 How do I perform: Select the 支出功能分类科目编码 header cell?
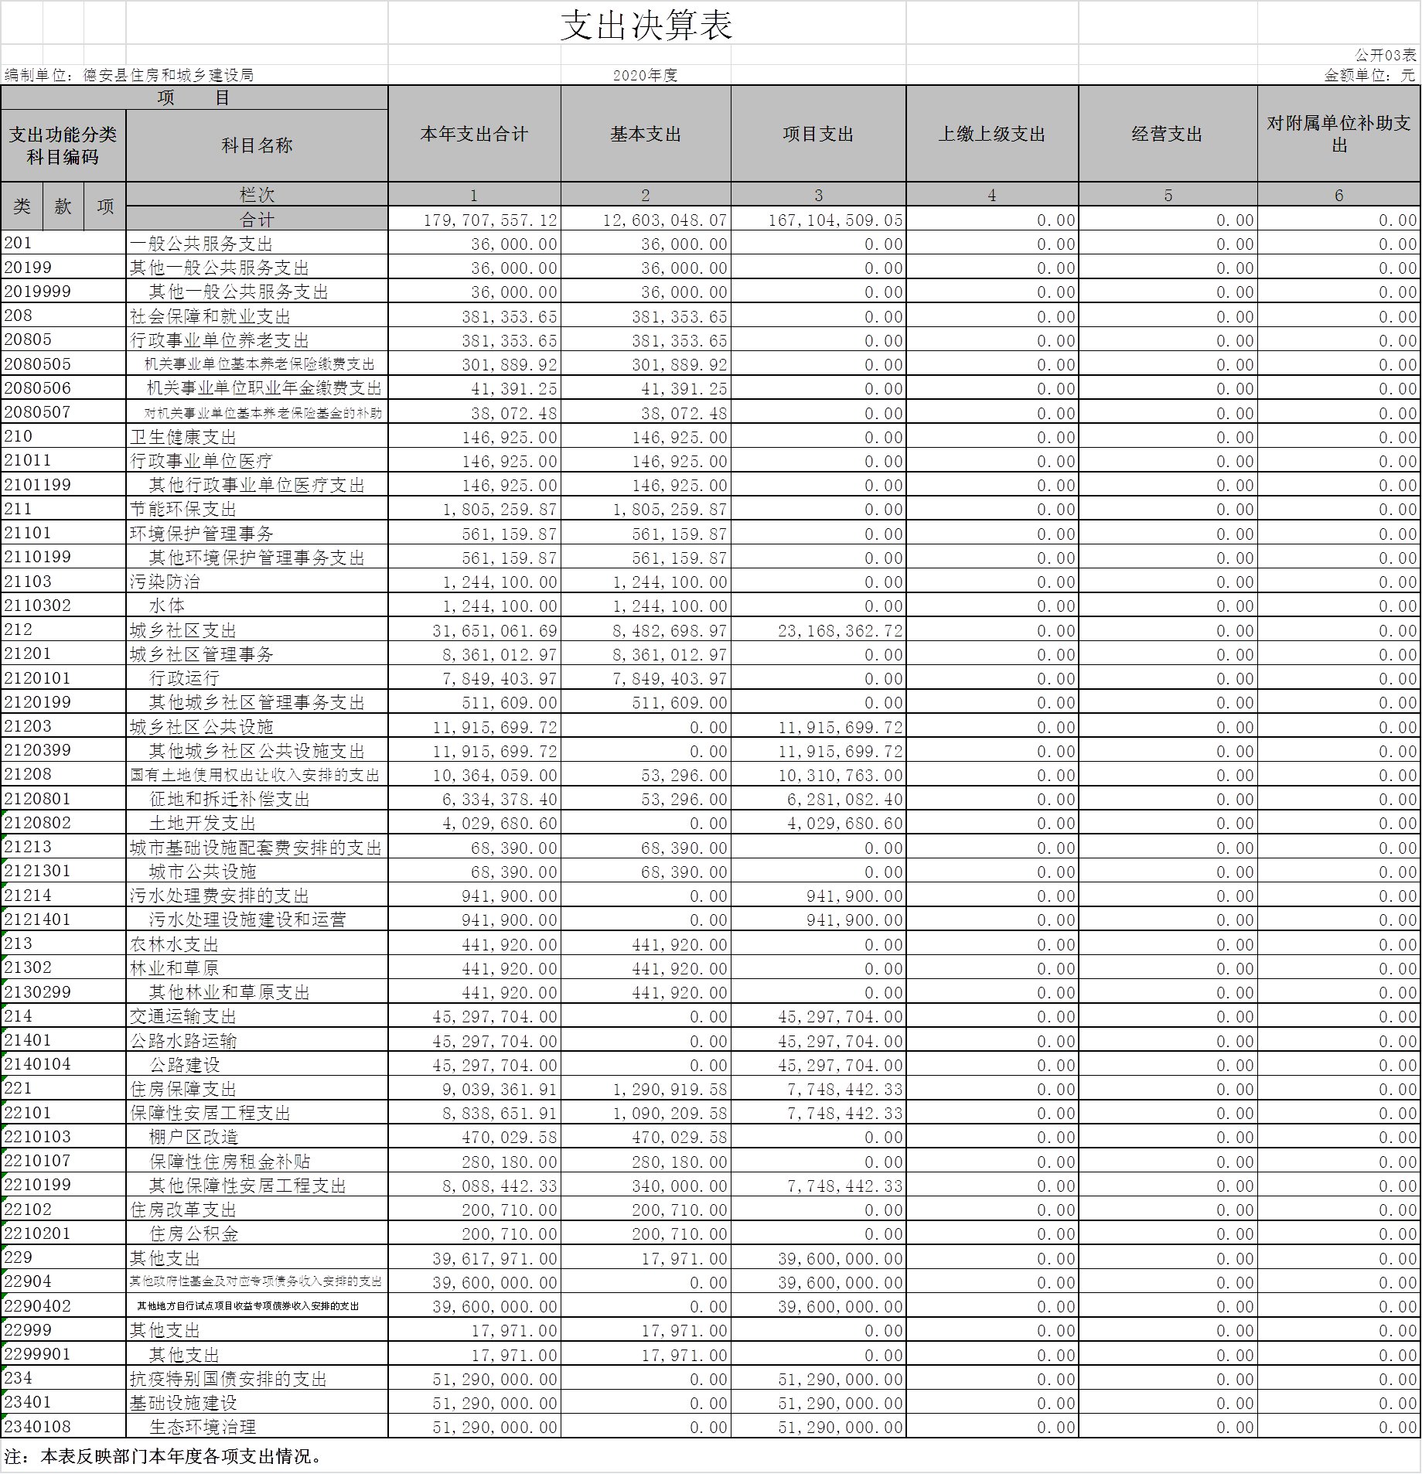coord(63,145)
